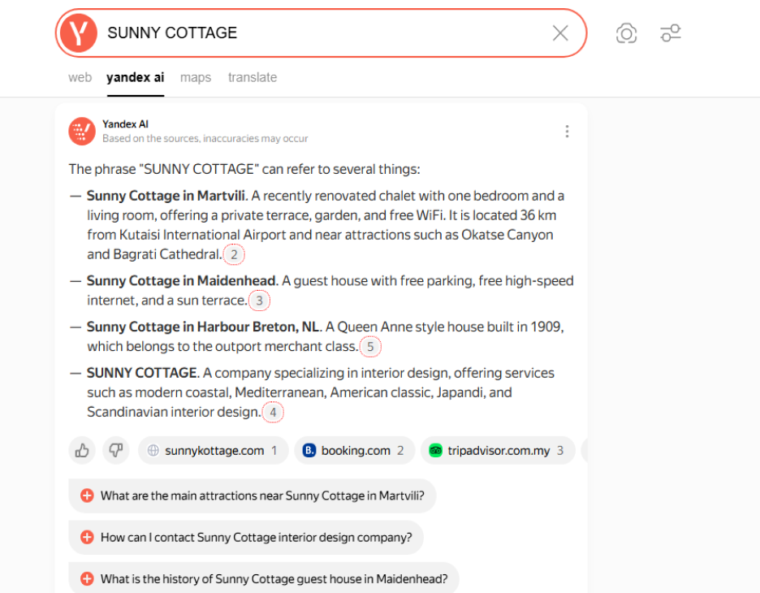Click 'Sunny Cottage in Martvili' heading text
This screenshot has height=593, width=760.
pyautogui.click(x=166, y=196)
